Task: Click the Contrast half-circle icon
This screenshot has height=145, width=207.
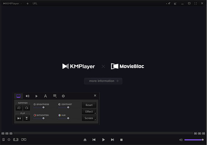Action: pyautogui.click(x=60, y=104)
